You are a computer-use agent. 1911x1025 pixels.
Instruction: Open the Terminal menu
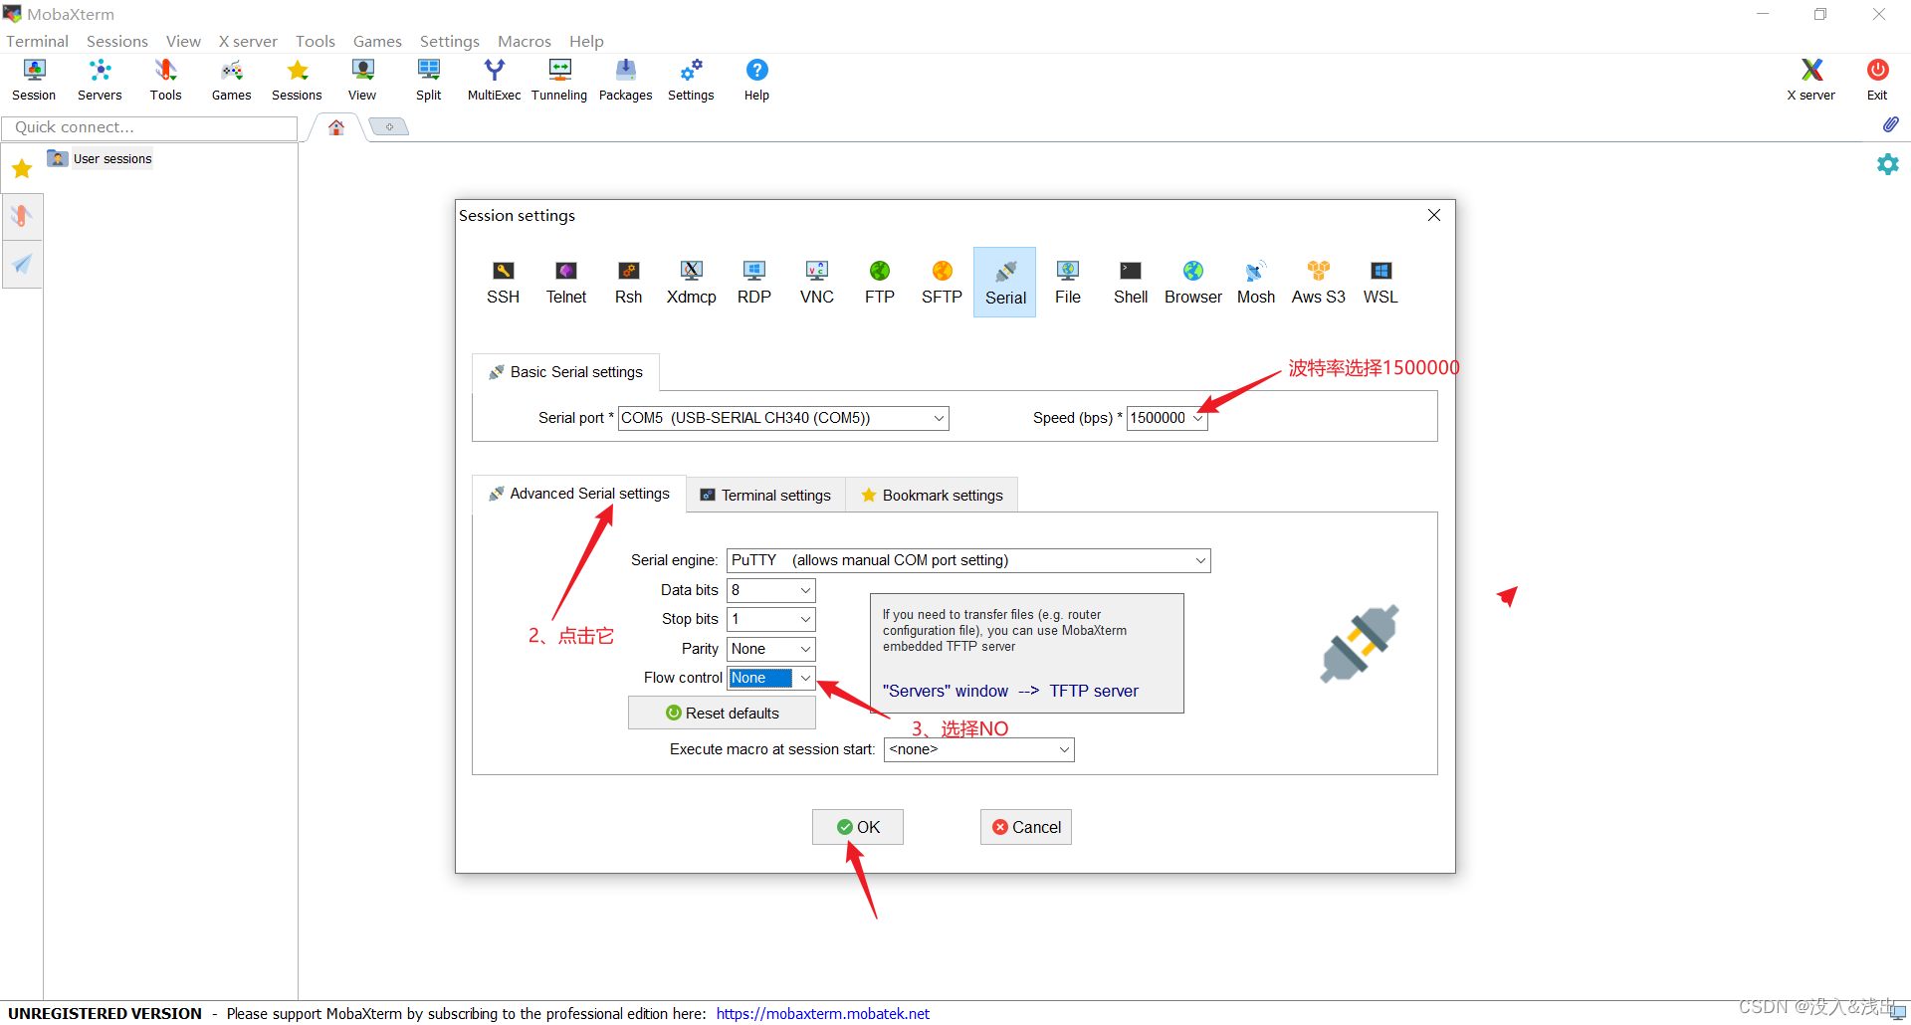click(38, 41)
